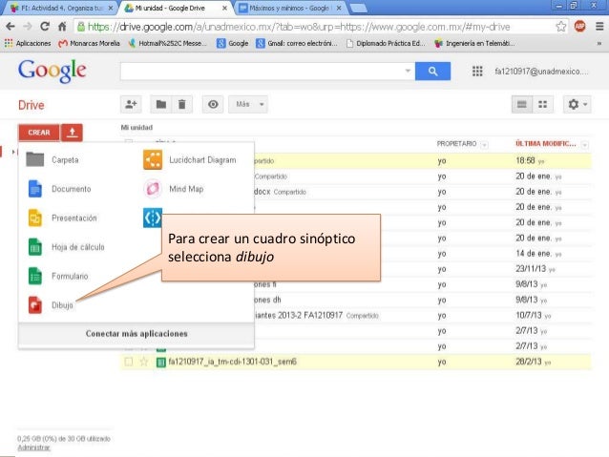Screen dimensions: 609x457
Task: Open the Monarcas Morelia bookmark
Action: tap(89, 43)
